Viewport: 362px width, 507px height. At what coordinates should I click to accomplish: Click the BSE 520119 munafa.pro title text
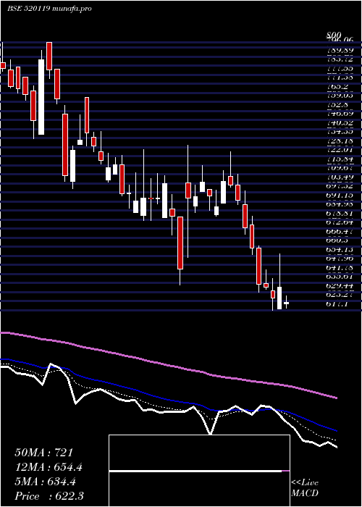pyautogui.click(x=49, y=9)
